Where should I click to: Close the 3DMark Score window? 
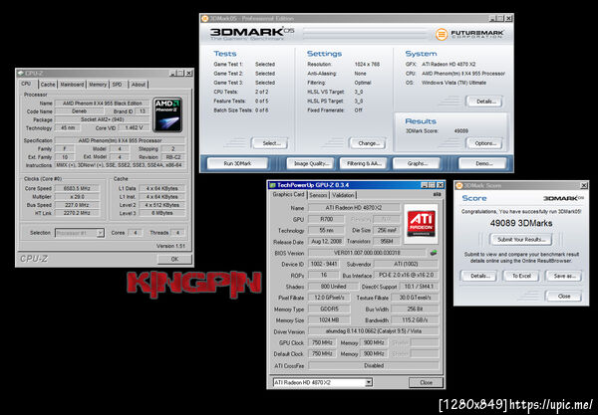564,296
